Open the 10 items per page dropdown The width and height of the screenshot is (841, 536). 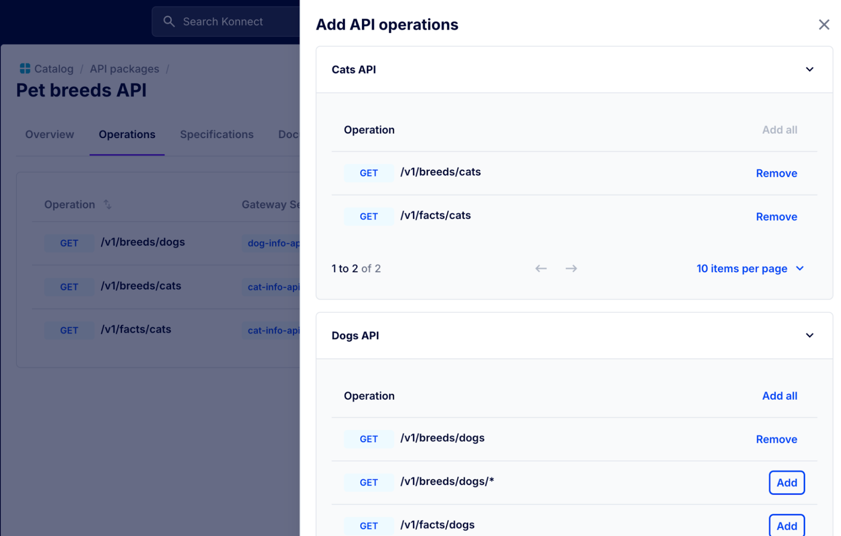tap(750, 269)
